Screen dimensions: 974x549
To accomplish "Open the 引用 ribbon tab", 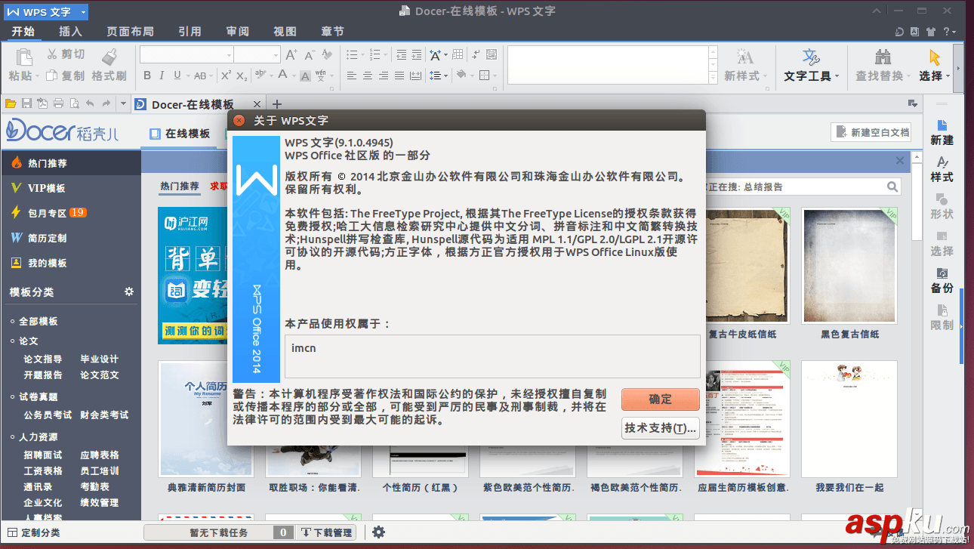I will pos(190,31).
